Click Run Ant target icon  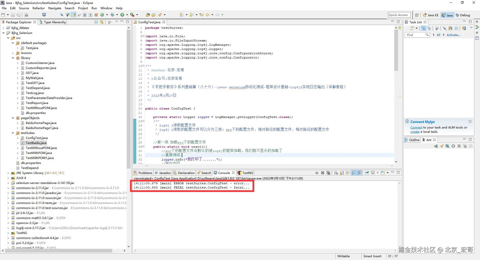[x=453, y=146]
